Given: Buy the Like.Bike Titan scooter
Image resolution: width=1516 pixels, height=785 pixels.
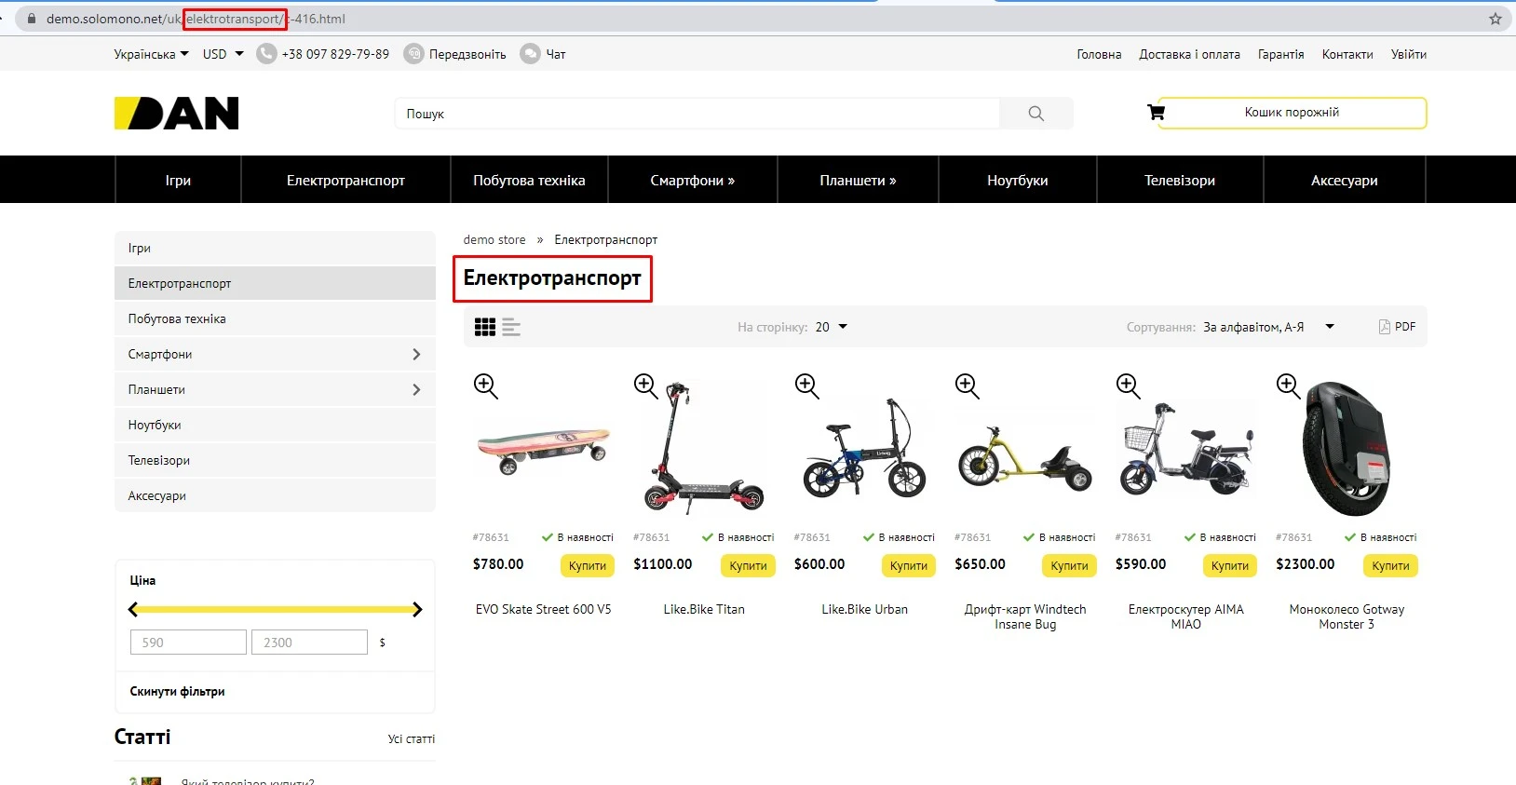Looking at the screenshot, I should coord(748,565).
